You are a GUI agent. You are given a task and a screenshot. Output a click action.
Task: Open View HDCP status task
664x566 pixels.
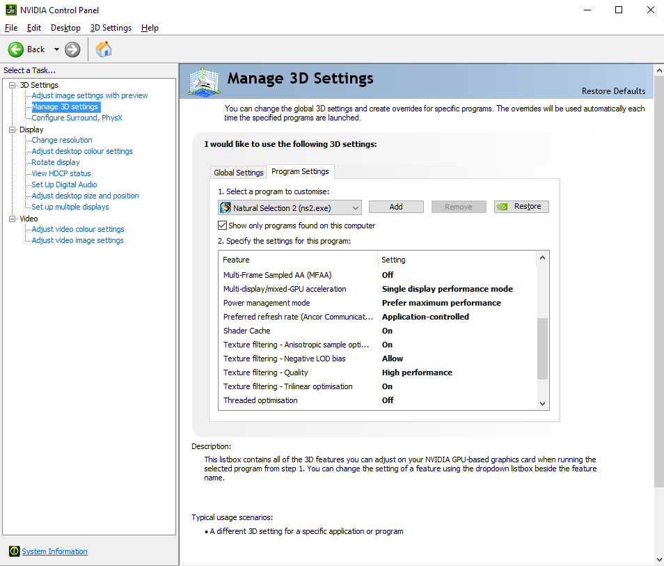click(61, 173)
